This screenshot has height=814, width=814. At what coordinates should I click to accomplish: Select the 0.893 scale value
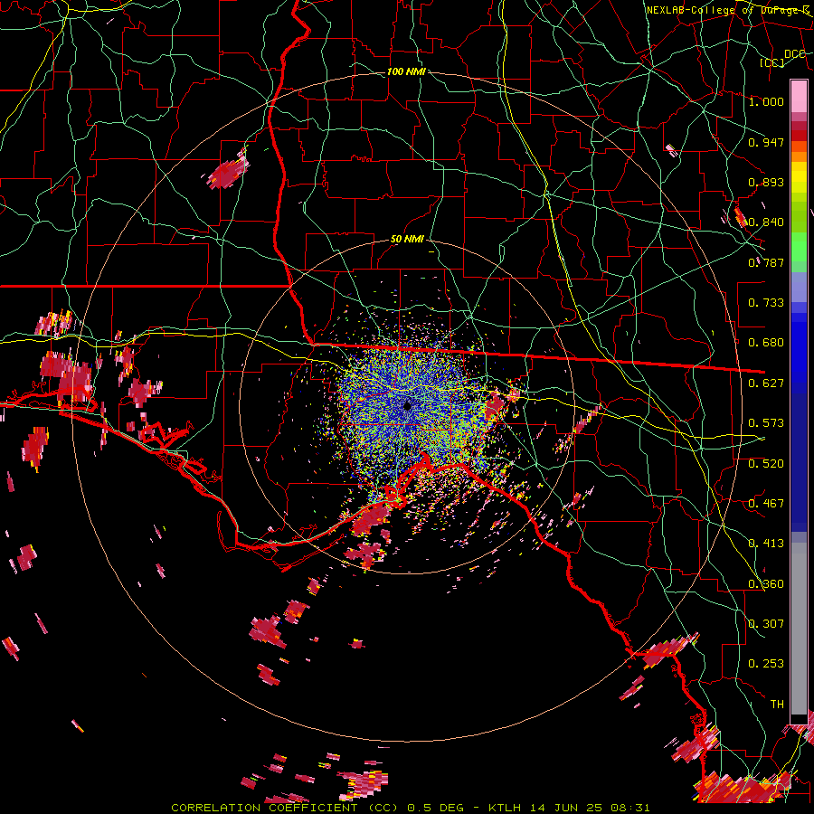coord(766,182)
